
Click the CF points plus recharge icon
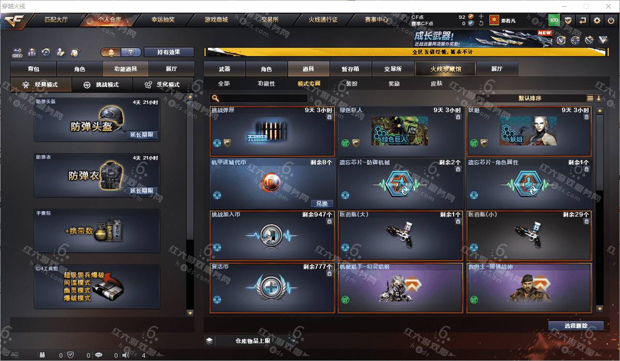point(481,16)
